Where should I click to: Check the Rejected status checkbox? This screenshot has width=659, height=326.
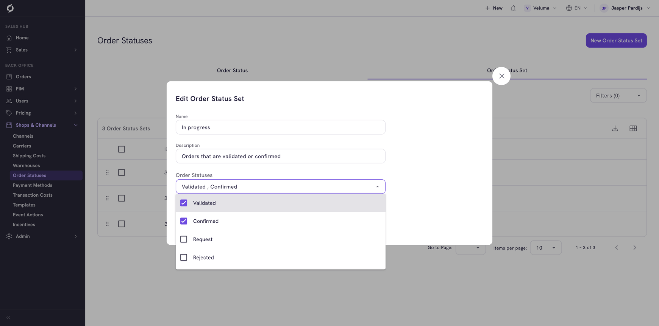[184, 258]
